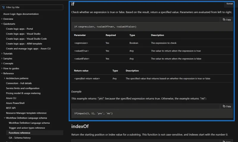Open the Azure PowerShell reference item
This screenshot has height=142, width=238.
15,103
